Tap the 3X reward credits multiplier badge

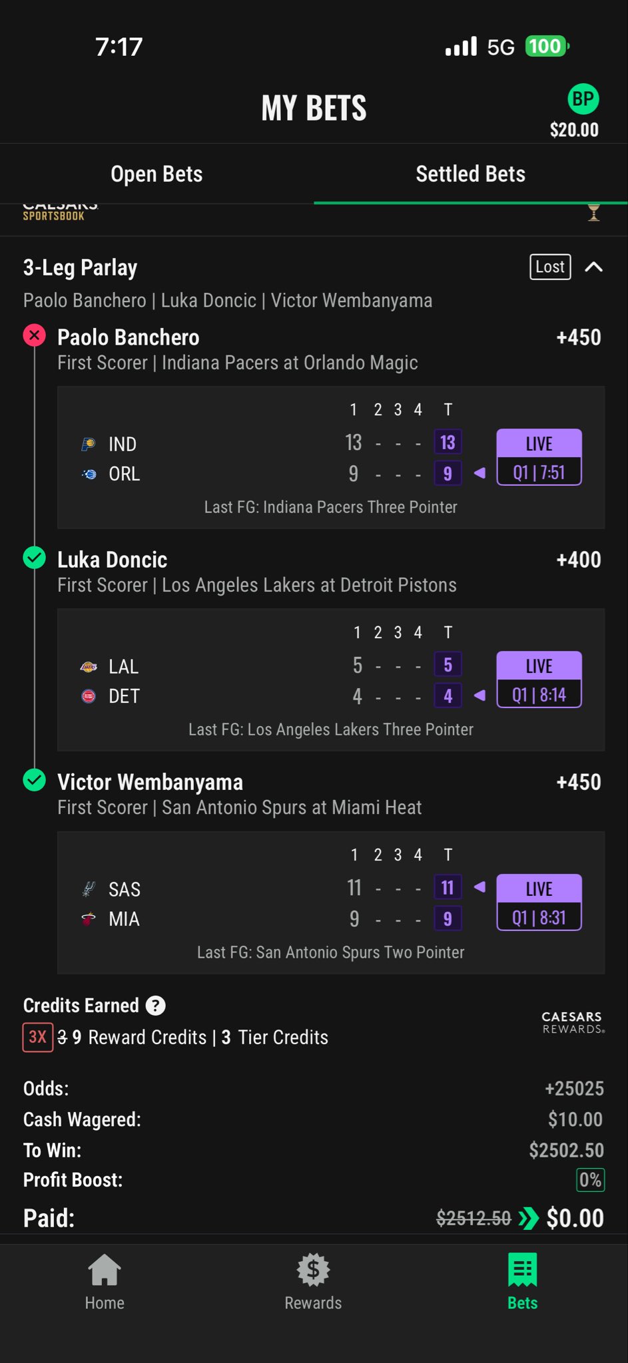pyautogui.click(x=38, y=1037)
